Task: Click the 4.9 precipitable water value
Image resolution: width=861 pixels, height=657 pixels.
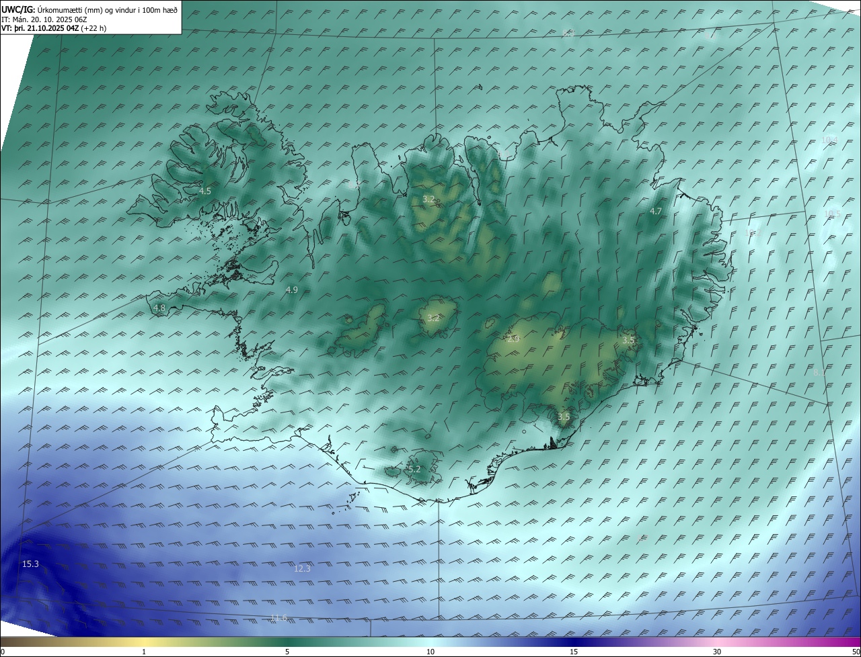Action: click(291, 290)
